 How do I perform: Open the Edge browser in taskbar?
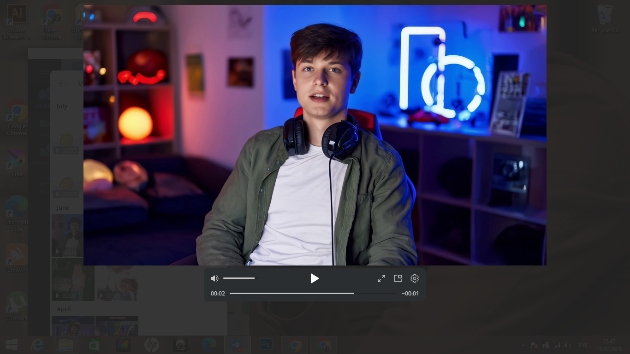pos(208,345)
